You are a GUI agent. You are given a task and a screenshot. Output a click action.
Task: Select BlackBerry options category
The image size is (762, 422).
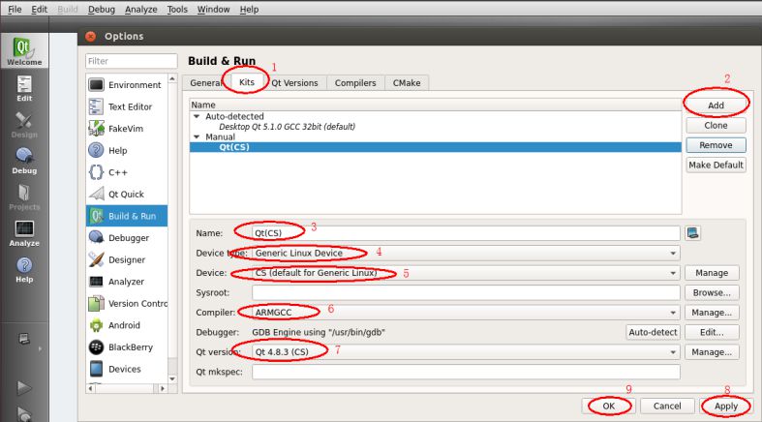pos(127,347)
